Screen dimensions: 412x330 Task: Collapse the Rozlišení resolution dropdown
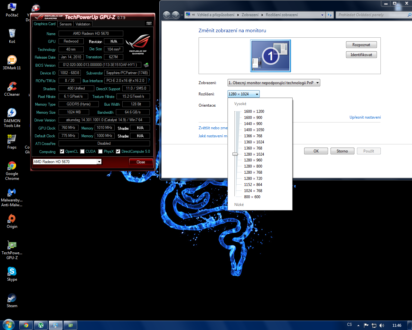(243, 94)
